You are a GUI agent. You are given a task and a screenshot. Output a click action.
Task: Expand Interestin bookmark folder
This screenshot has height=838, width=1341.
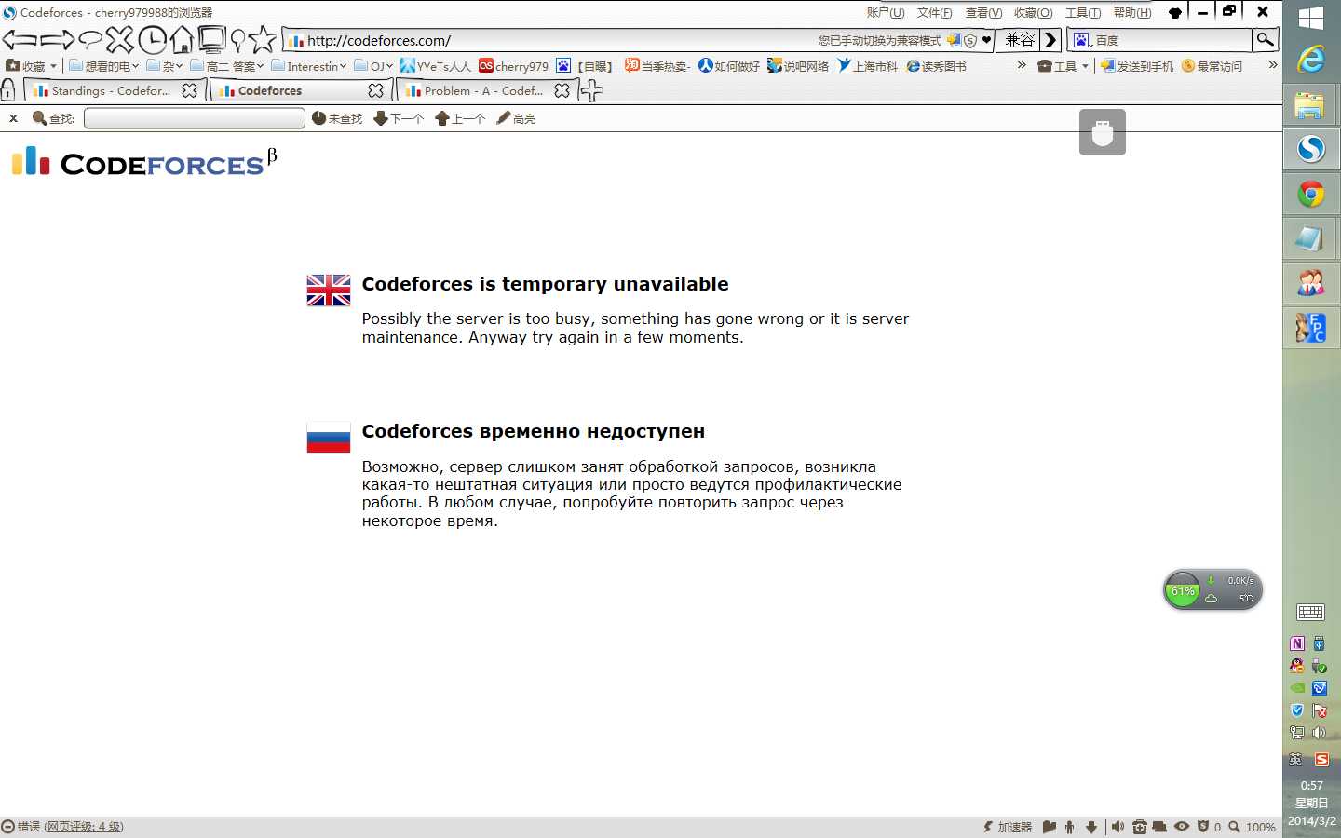pos(308,66)
